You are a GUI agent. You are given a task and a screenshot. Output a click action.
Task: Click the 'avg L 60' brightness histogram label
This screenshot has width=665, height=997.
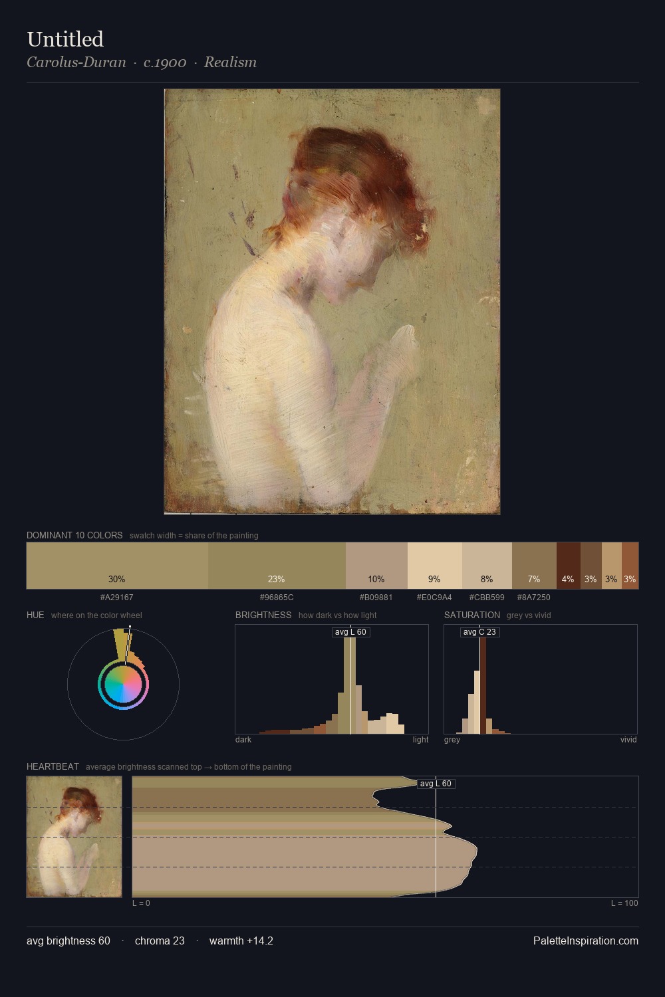[x=350, y=632]
